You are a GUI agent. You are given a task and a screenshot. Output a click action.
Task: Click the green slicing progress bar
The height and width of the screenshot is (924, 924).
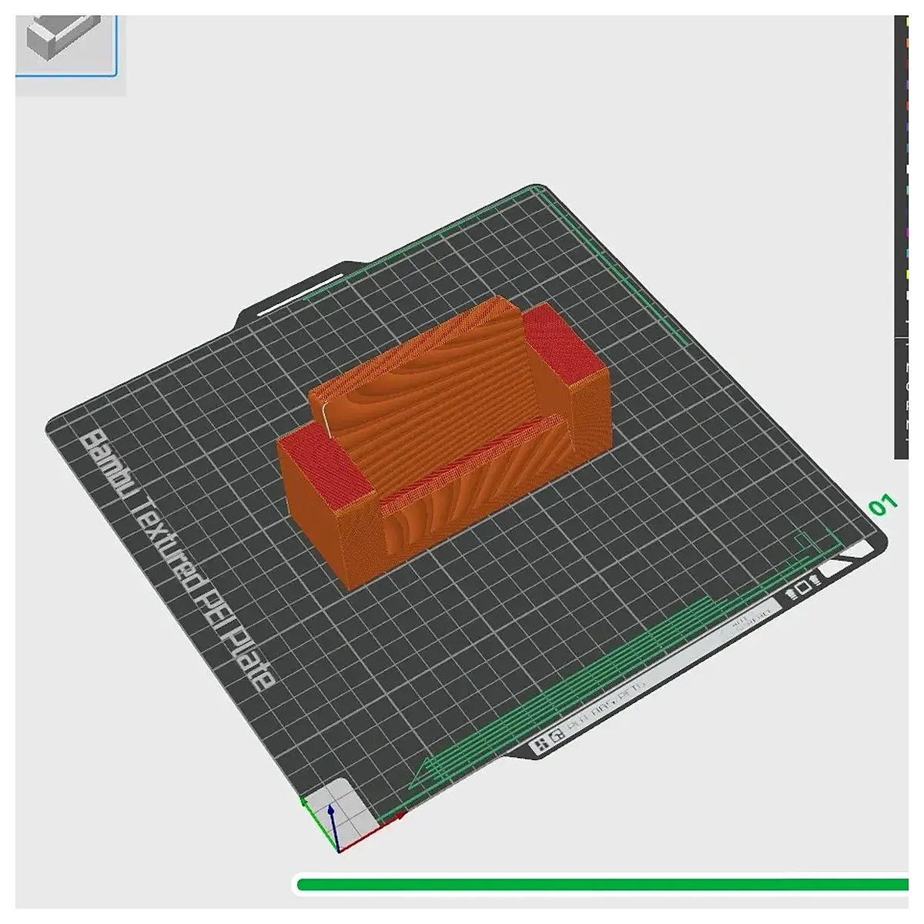click(x=603, y=885)
